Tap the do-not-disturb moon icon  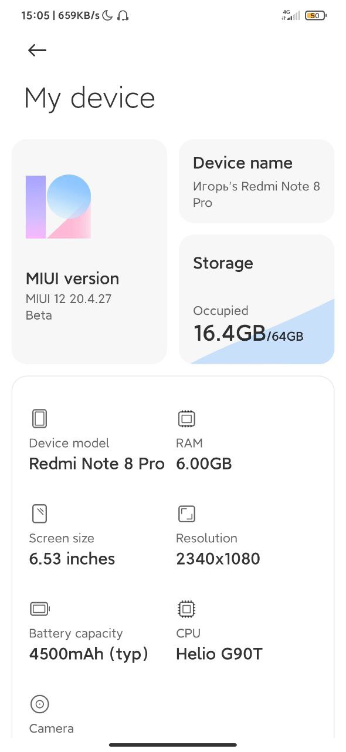coord(107,16)
